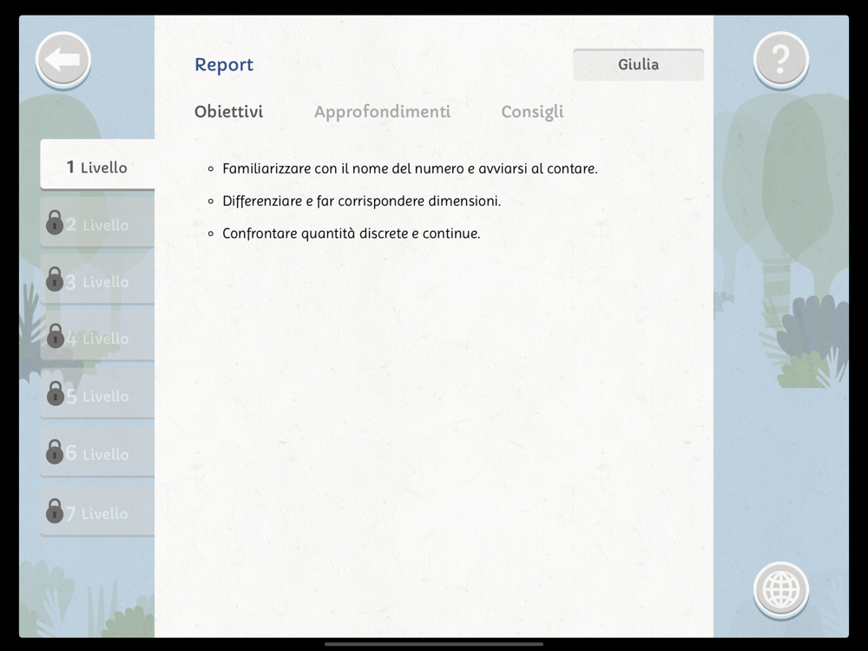This screenshot has width=868, height=651.
Task: Open the globe language button
Action: pyautogui.click(x=780, y=589)
